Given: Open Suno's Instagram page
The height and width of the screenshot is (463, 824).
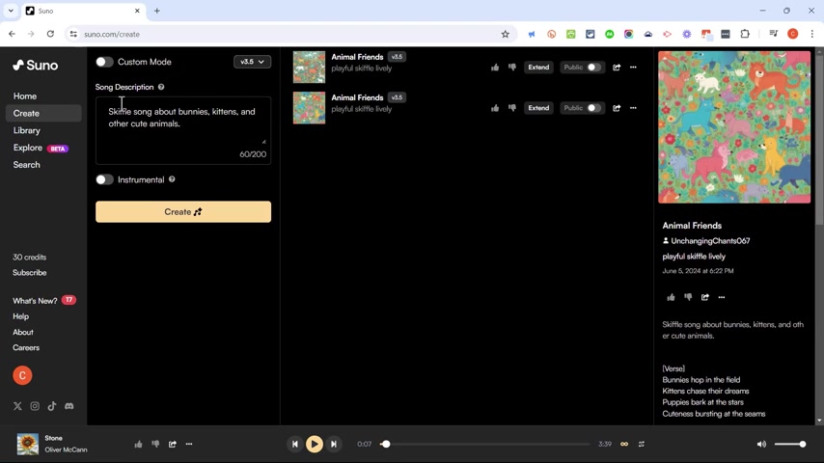Looking at the screenshot, I should 35,406.
